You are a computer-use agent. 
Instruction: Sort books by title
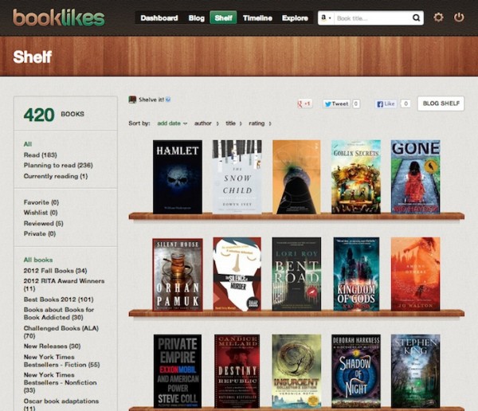tap(233, 123)
